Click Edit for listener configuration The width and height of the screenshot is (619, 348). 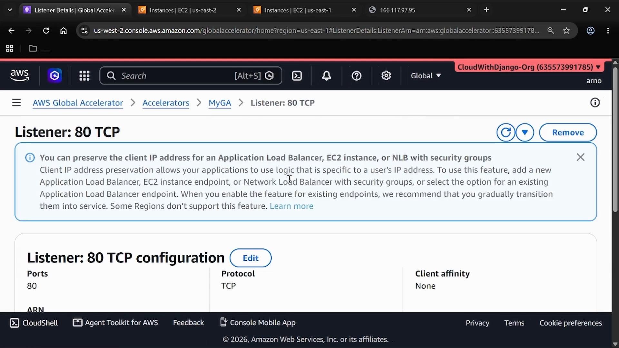point(251,258)
